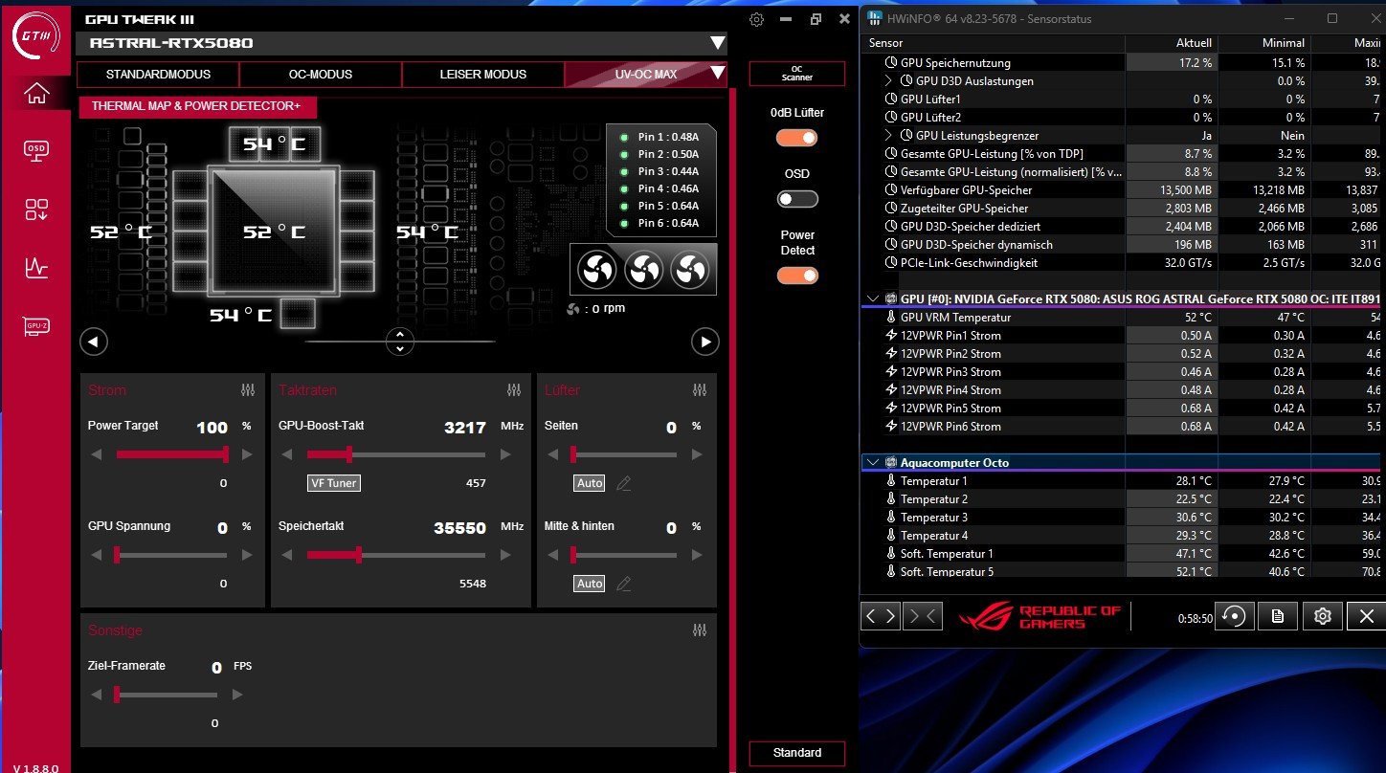
Task: Open the monitoring graph sidebar icon
Action: point(36,268)
